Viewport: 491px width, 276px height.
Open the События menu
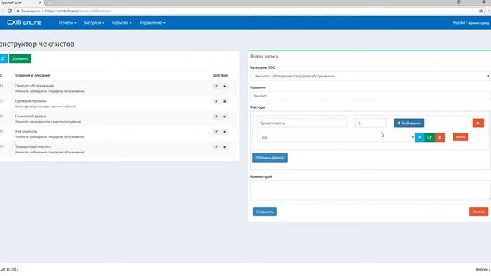coord(121,23)
